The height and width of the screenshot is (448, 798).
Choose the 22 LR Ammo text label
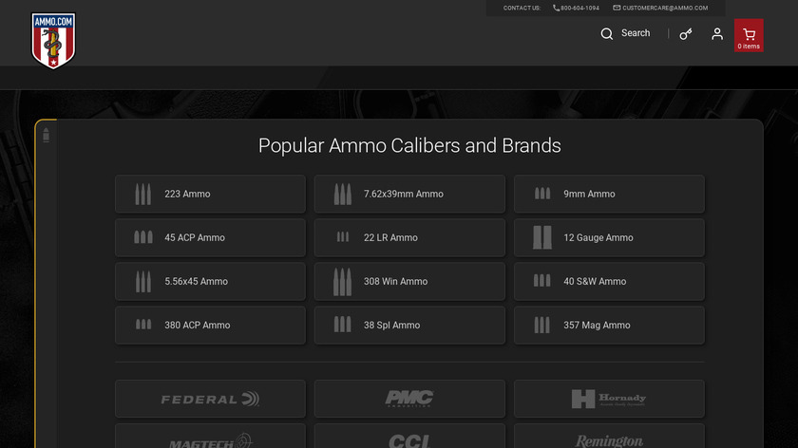(x=390, y=238)
